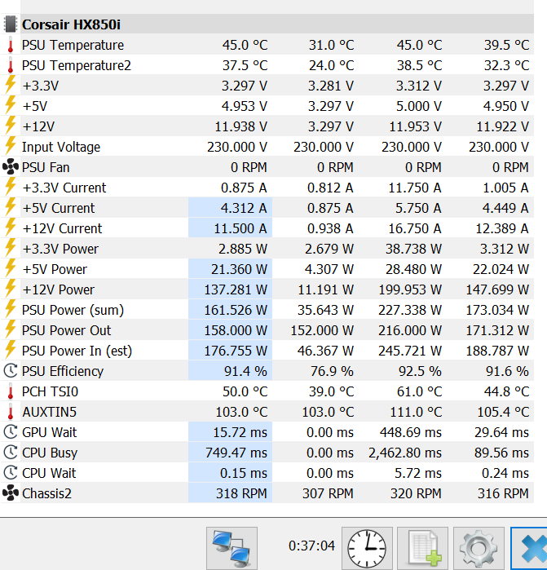This screenshot has width=547, height=570.
Task: Select the CPU Busy label
Action: tap(50, 453)
